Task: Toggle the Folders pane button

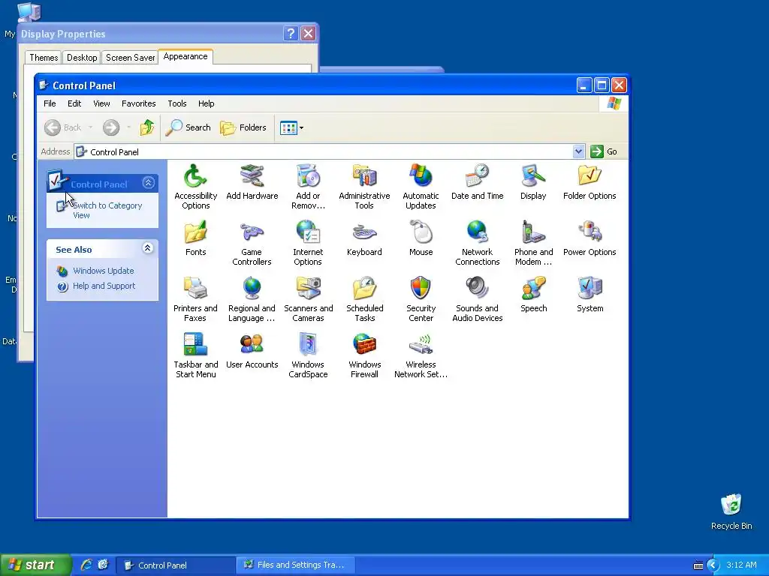Action: point(243,127)
